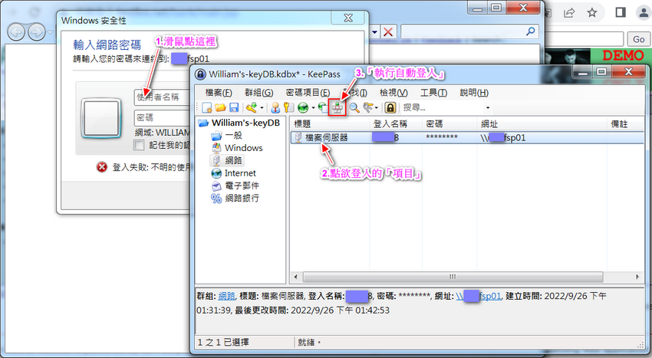Viewport: 652px width, 358px height.
Task: Open Explorer history dropdown beside forward button
Action: (x=51, y=32)
